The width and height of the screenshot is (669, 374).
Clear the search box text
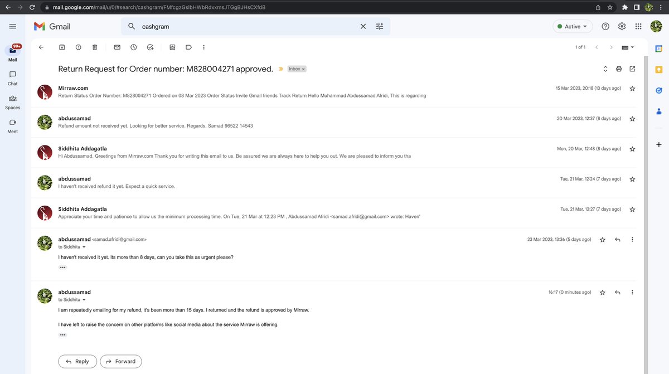(x=363, y=26)
